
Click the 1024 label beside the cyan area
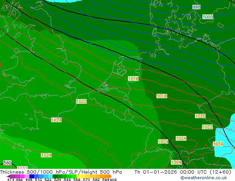tap(218, 144)
